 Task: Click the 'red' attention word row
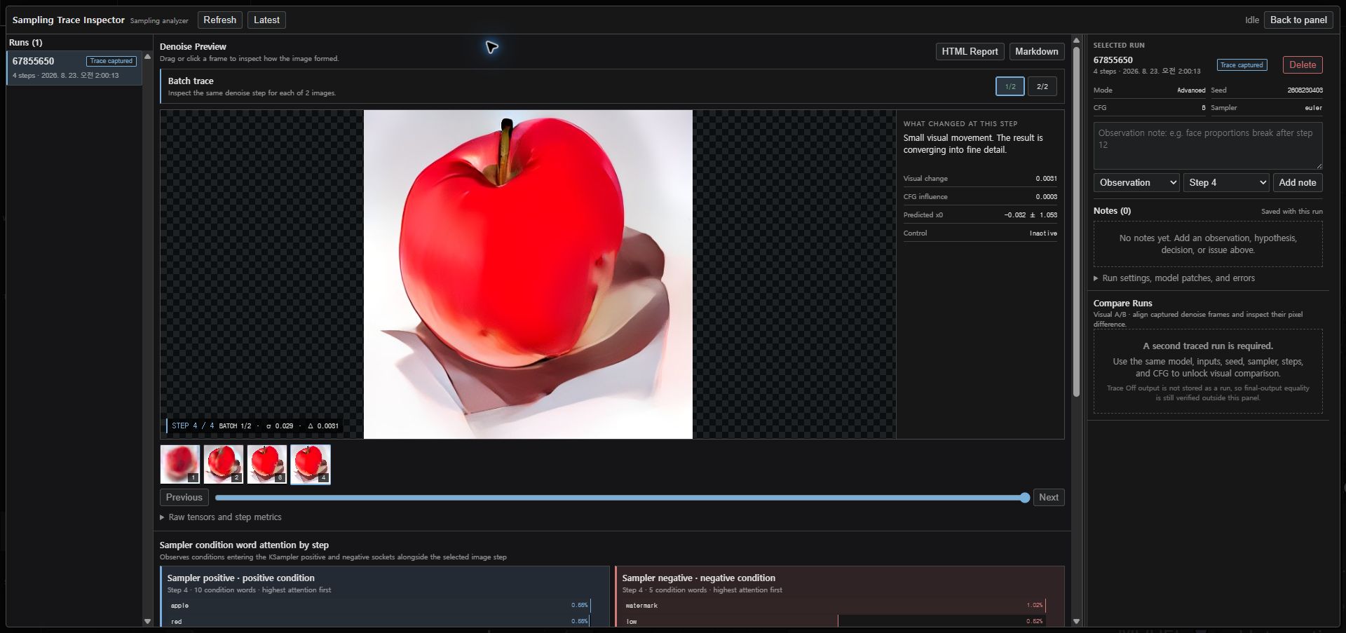[381, 622]
